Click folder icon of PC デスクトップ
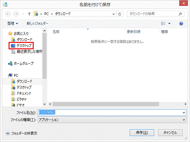This screenshot has width=190, height=142. click(13, 87)
